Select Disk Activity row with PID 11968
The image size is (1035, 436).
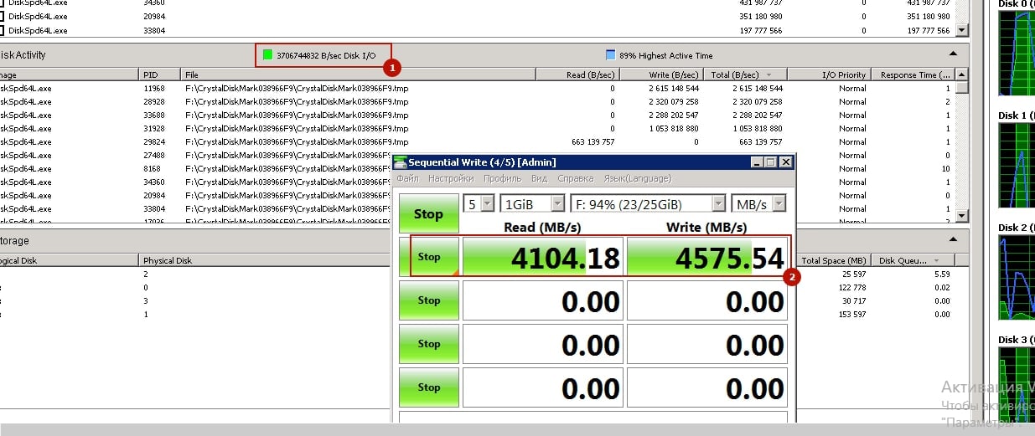click(x=478, y=88)
